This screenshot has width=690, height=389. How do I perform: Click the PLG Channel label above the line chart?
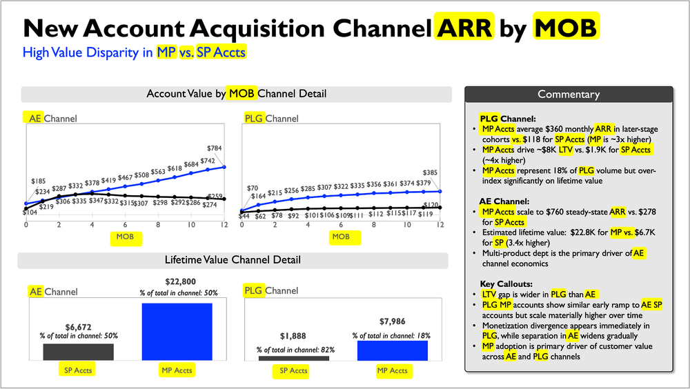pyautogui.click(x=271, y=119)
